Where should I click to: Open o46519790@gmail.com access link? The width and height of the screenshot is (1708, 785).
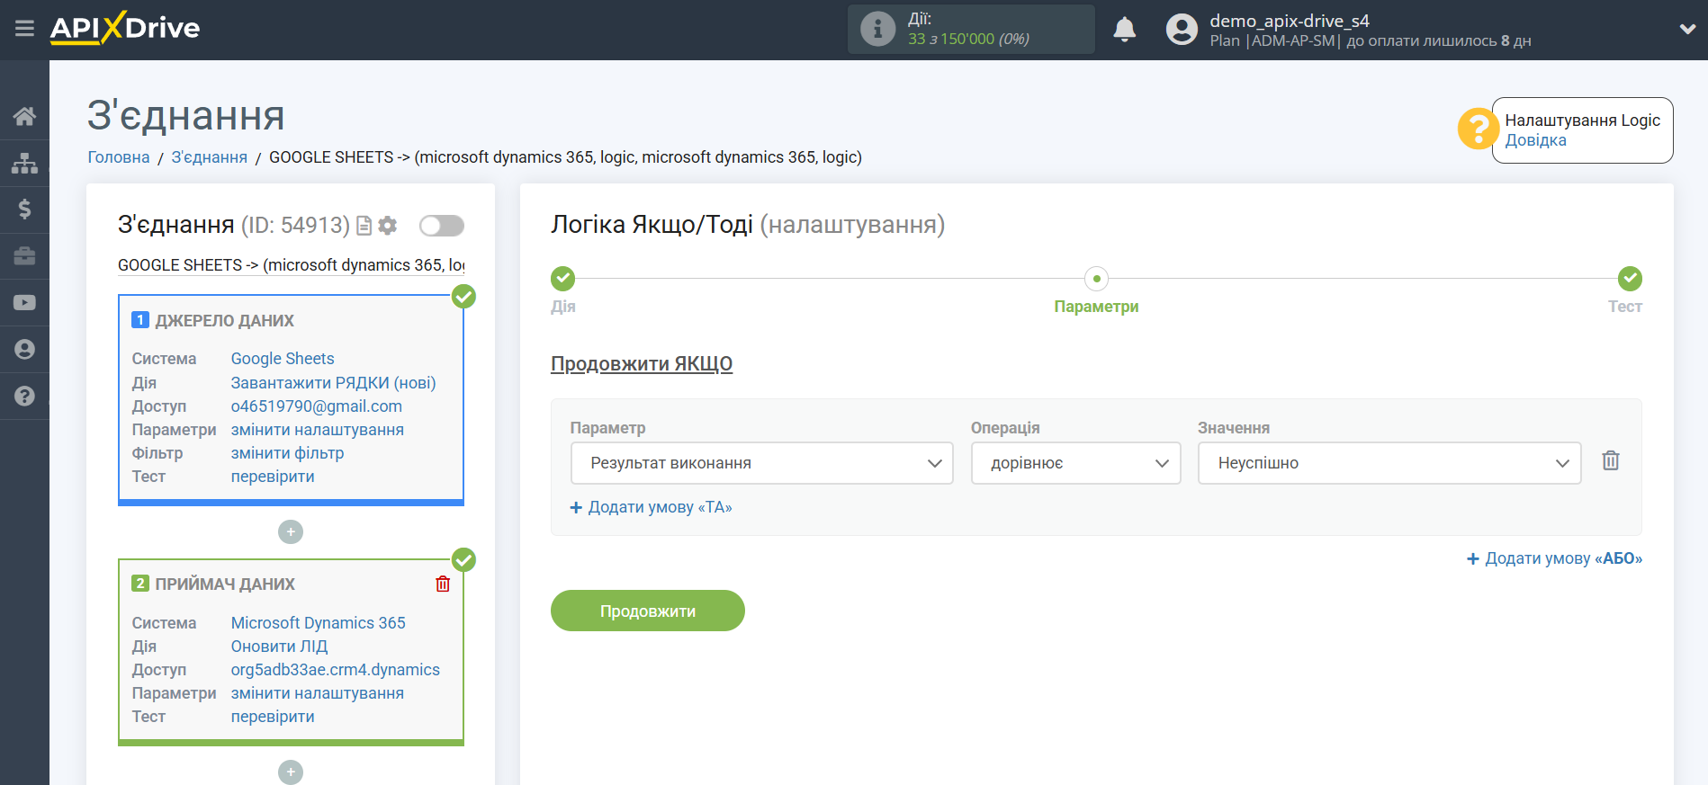tap(317, 406)
